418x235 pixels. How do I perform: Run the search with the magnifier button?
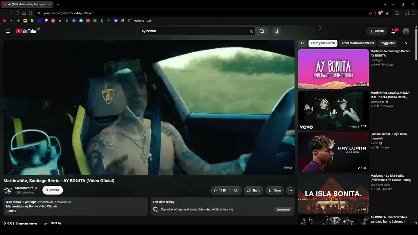(262, 31)
